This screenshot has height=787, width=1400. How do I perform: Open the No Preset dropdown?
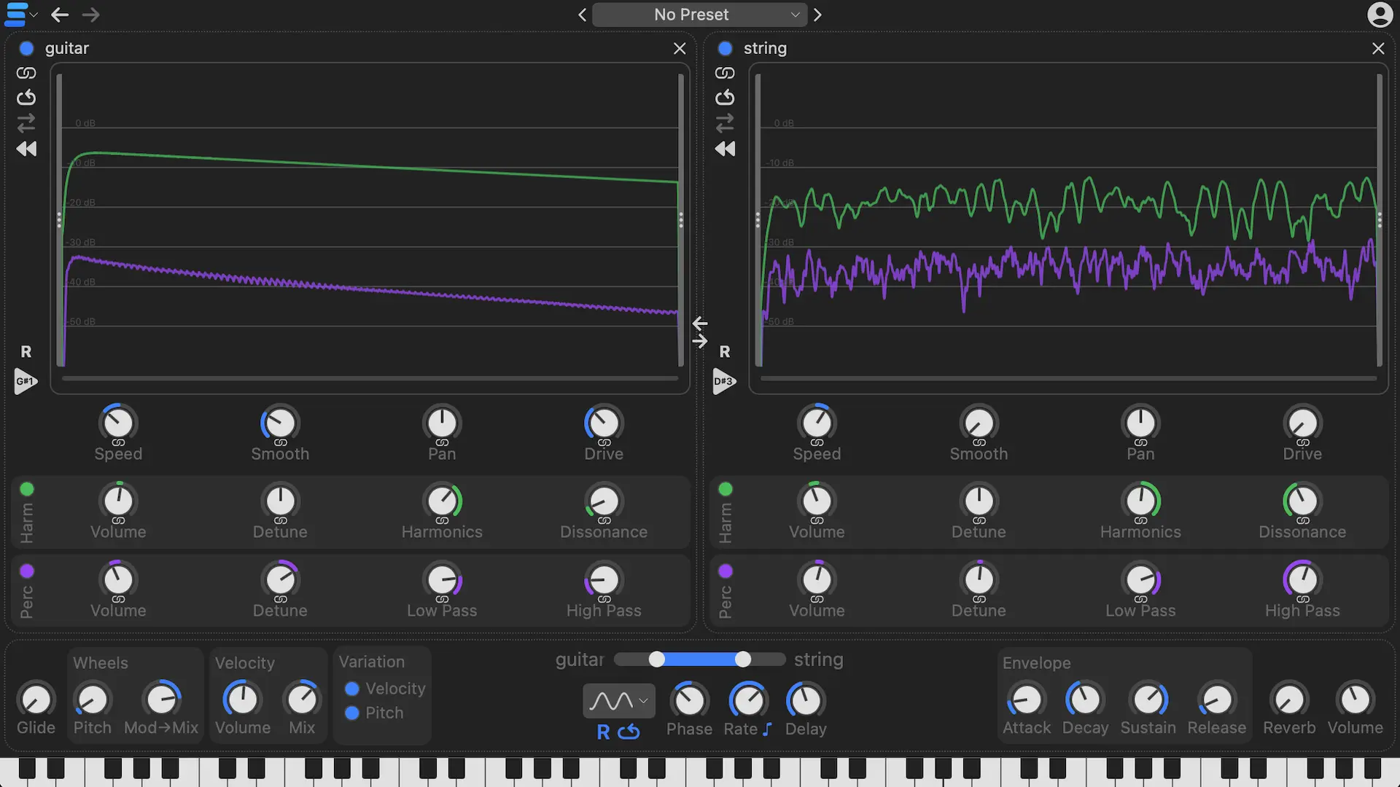pos(699,15)
